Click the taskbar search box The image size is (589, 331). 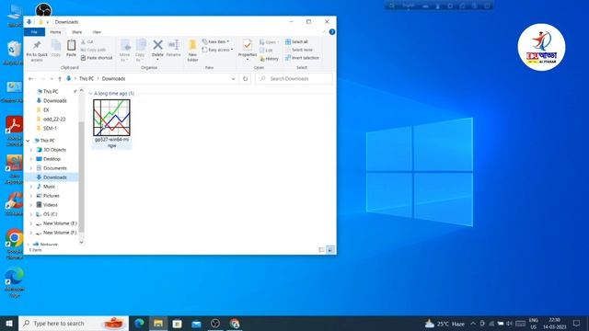pyautogui.click(x=74, y=323)
